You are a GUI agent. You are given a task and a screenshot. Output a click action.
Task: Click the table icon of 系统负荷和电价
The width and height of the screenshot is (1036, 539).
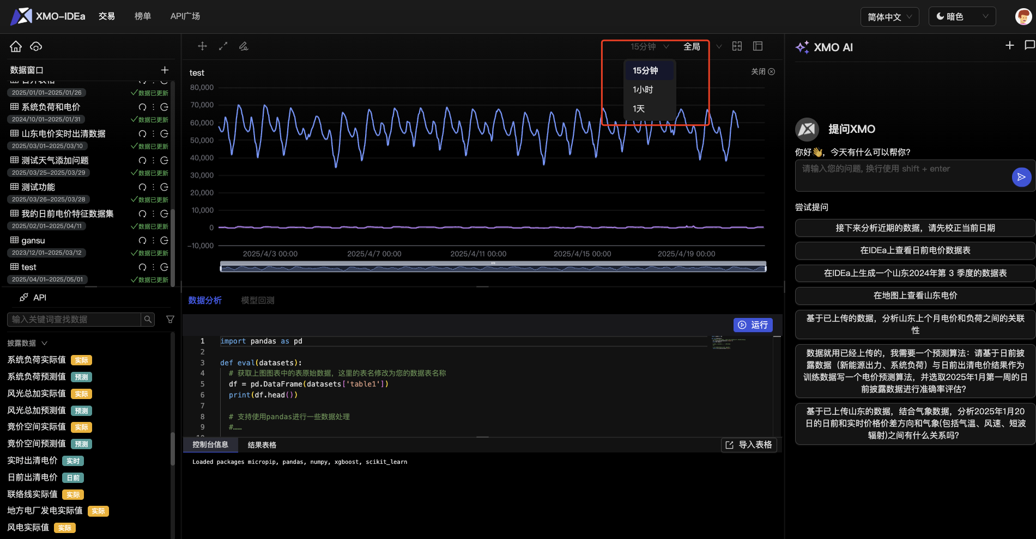tap(15, 107)
